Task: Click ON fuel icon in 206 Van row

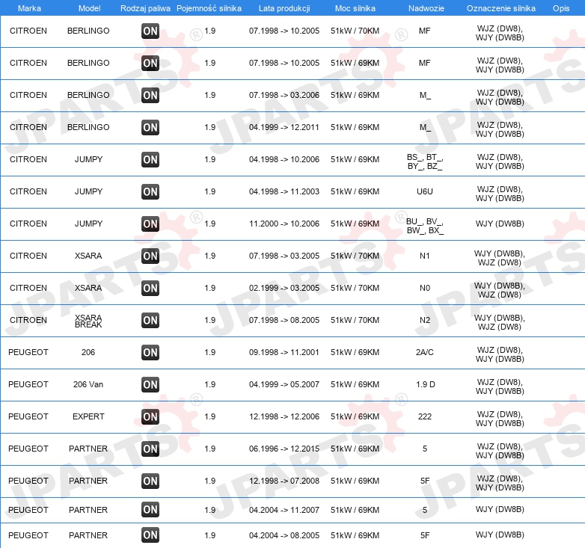Action: click(x=150, y=384)
